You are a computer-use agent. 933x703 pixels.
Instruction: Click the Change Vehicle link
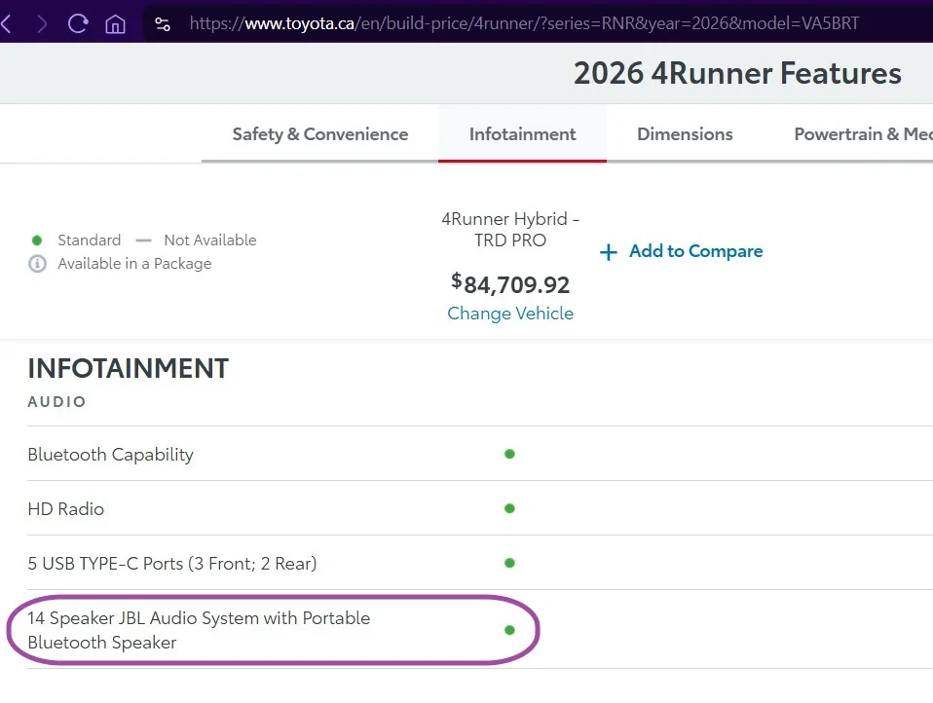(x=510, y=314)
